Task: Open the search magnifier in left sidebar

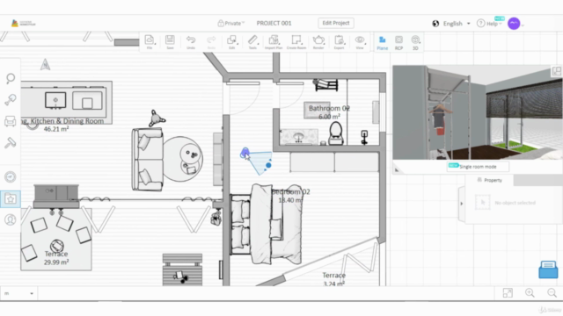Action: tap(11, 78)
